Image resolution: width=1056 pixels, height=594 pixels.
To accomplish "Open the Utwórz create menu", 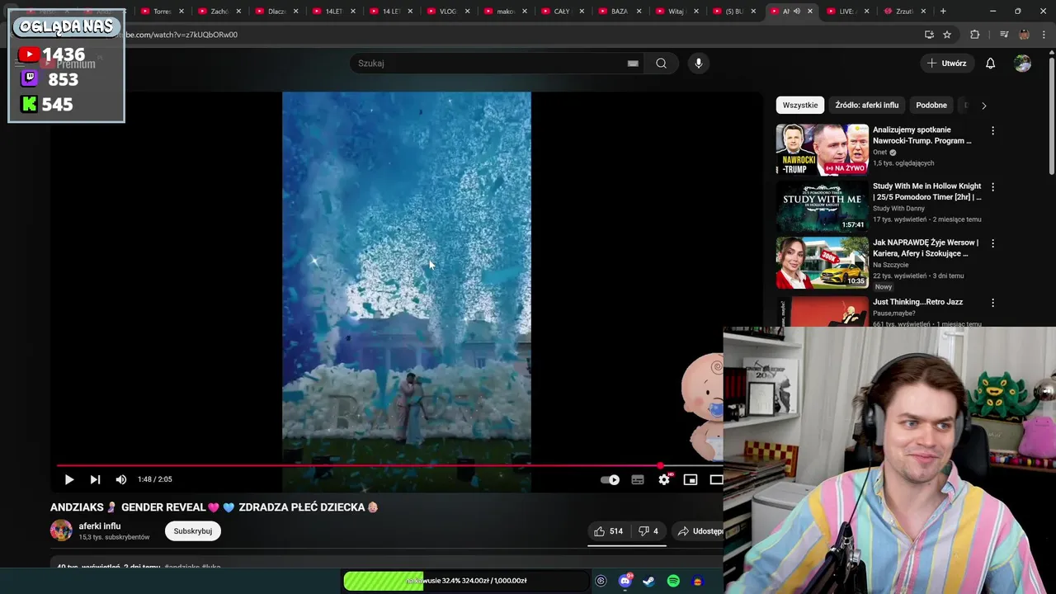I will coord(946,64).
